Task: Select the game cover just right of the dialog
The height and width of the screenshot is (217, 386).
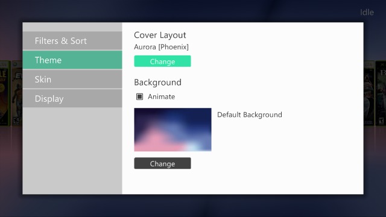Action: pyautogui.click(x=369, y=93)
